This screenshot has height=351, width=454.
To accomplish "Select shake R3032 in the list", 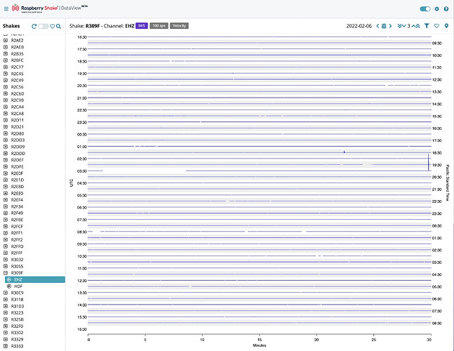I will (17, 260).
